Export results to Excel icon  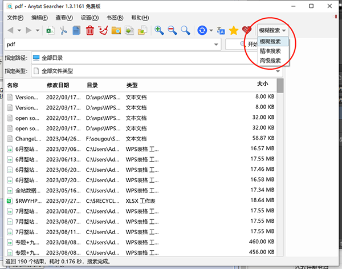point(50,30)
